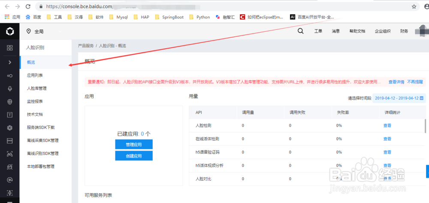The width and height of the screenshot is (429, 203).
Task: Bookmark this page with star icon
Action: 414,6
